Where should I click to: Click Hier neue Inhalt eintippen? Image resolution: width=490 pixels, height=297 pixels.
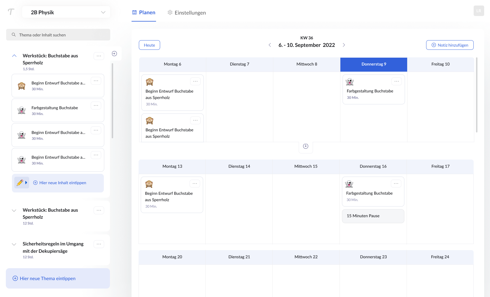[60, 183]
